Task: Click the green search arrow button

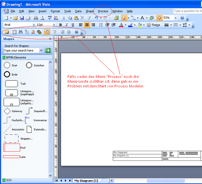Action: coord(48,50)
